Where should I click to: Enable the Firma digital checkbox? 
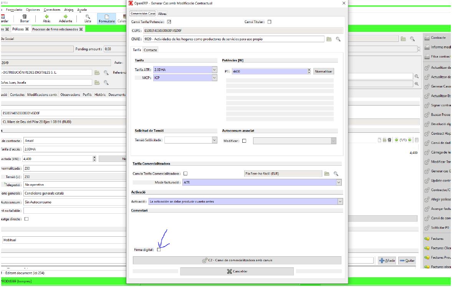159,250
